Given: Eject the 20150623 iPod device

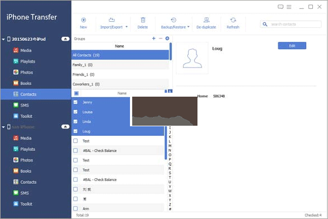Looking at the screenshot, I should [x=65, y=39].
